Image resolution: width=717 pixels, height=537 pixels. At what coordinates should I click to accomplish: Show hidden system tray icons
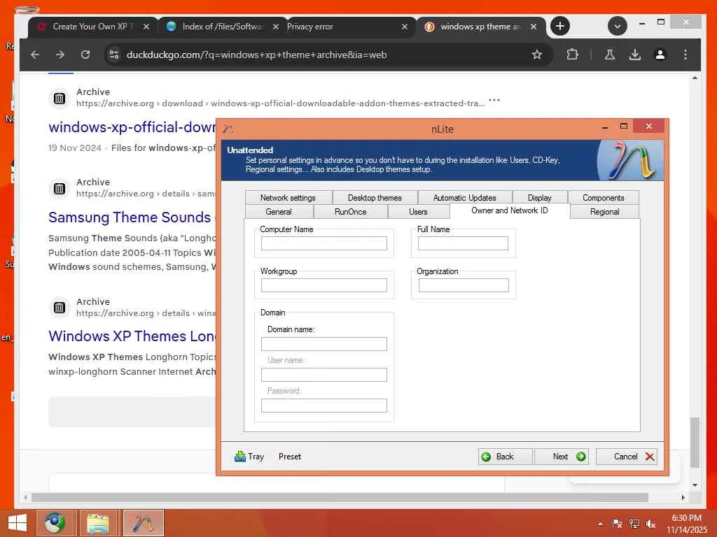click(600, 524)
